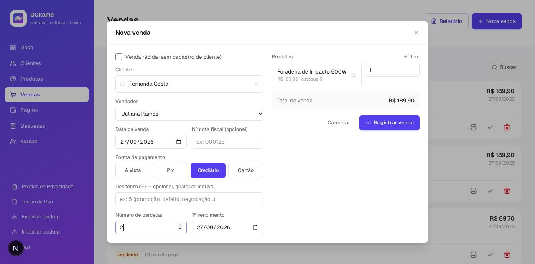
Task: Print the R$ 89,70 sale
Action: [474, 255]
